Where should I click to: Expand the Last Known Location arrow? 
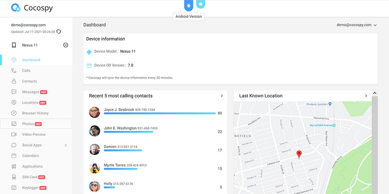click(x=366, y=96)
